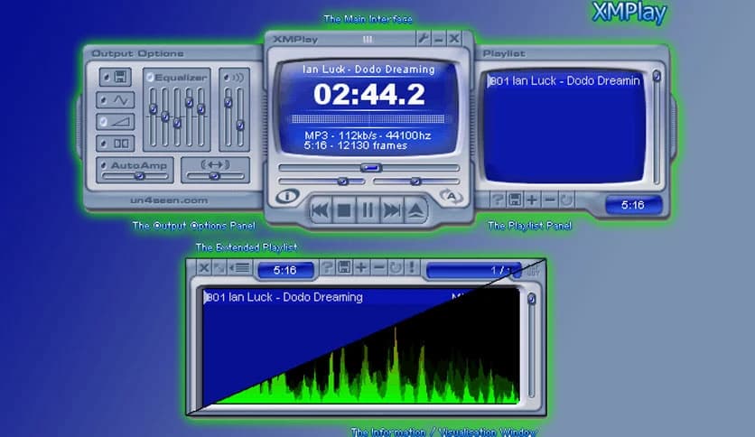
Task: Jump to previous track in main player
Action: tap(320, 210)
